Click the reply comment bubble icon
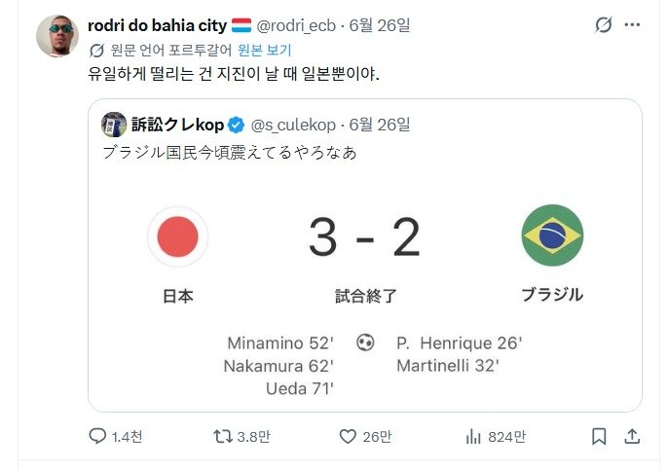 point(97,436)
